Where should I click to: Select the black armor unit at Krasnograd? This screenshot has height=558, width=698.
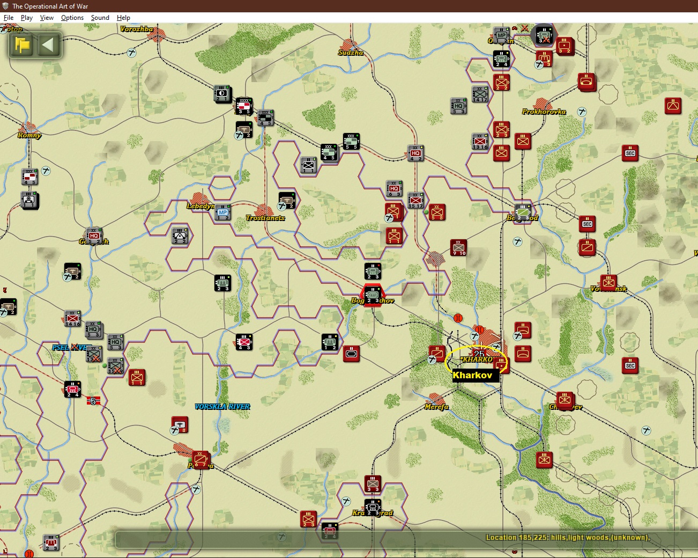point(373,508)
